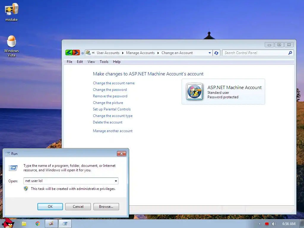304x228 pixels.
Task: Click the ASP.NET Machine Account name text
Action: pyautogui.click(x=235, y=88)
